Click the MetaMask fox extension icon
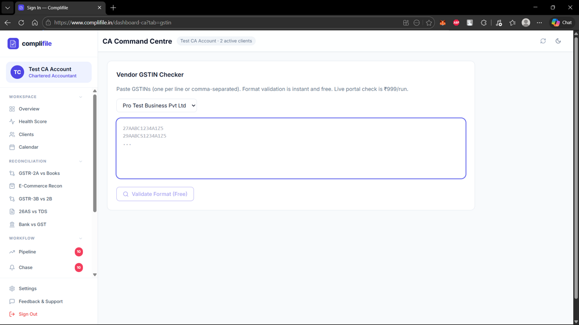This screenshot has height=325, width=579. [x=442, y=23]
